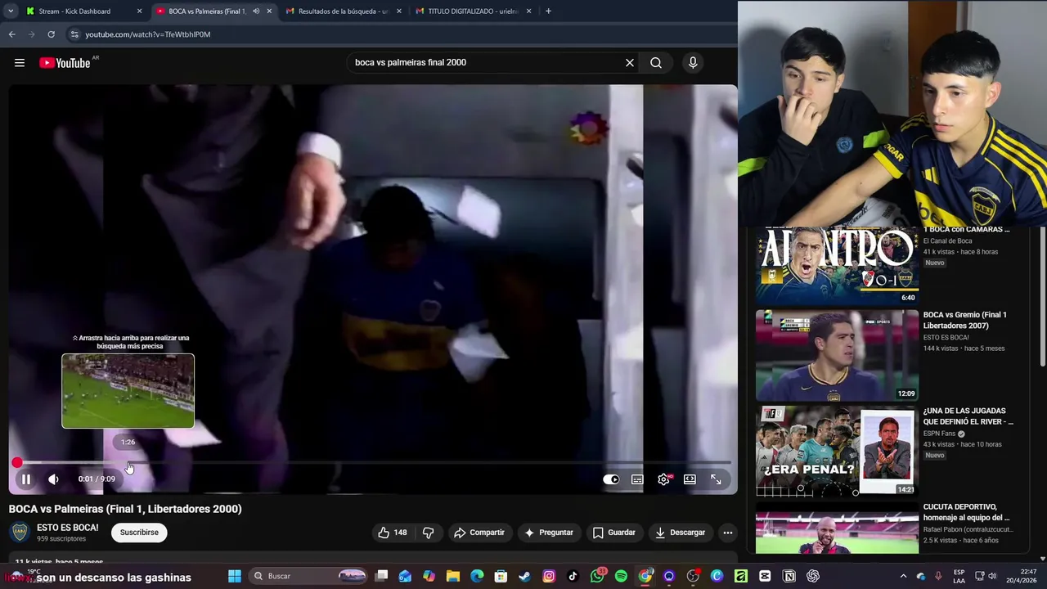Clear the search box with the X
The height and width of the screenshot is (589, 1047).
(630, 63)
